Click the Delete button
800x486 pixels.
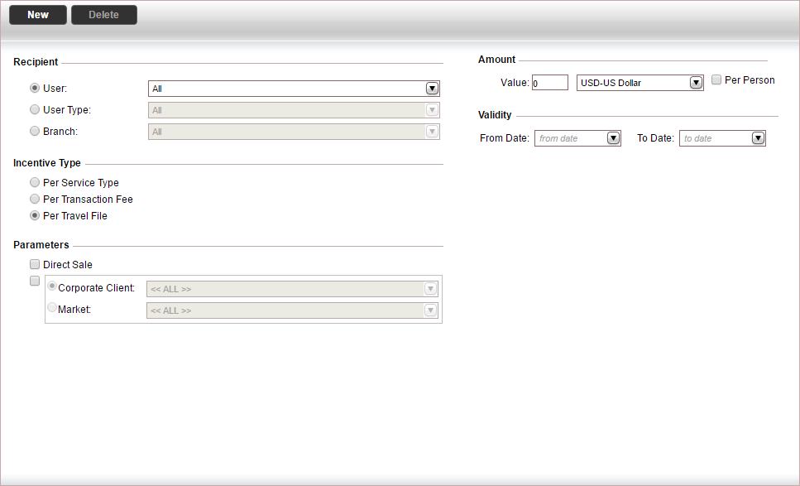click(104, 15)
